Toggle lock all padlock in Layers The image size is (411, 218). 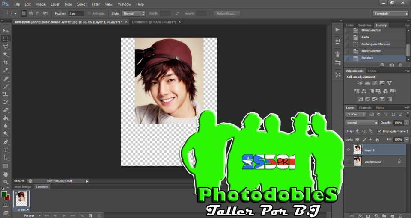pos(377,140)
